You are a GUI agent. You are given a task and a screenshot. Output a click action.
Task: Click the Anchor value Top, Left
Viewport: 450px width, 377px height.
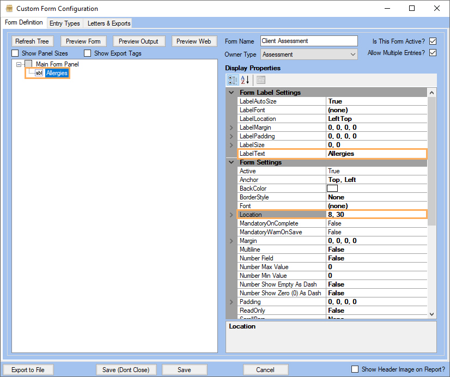342,180
